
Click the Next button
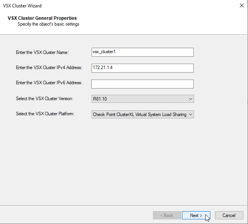click(196, 215)
